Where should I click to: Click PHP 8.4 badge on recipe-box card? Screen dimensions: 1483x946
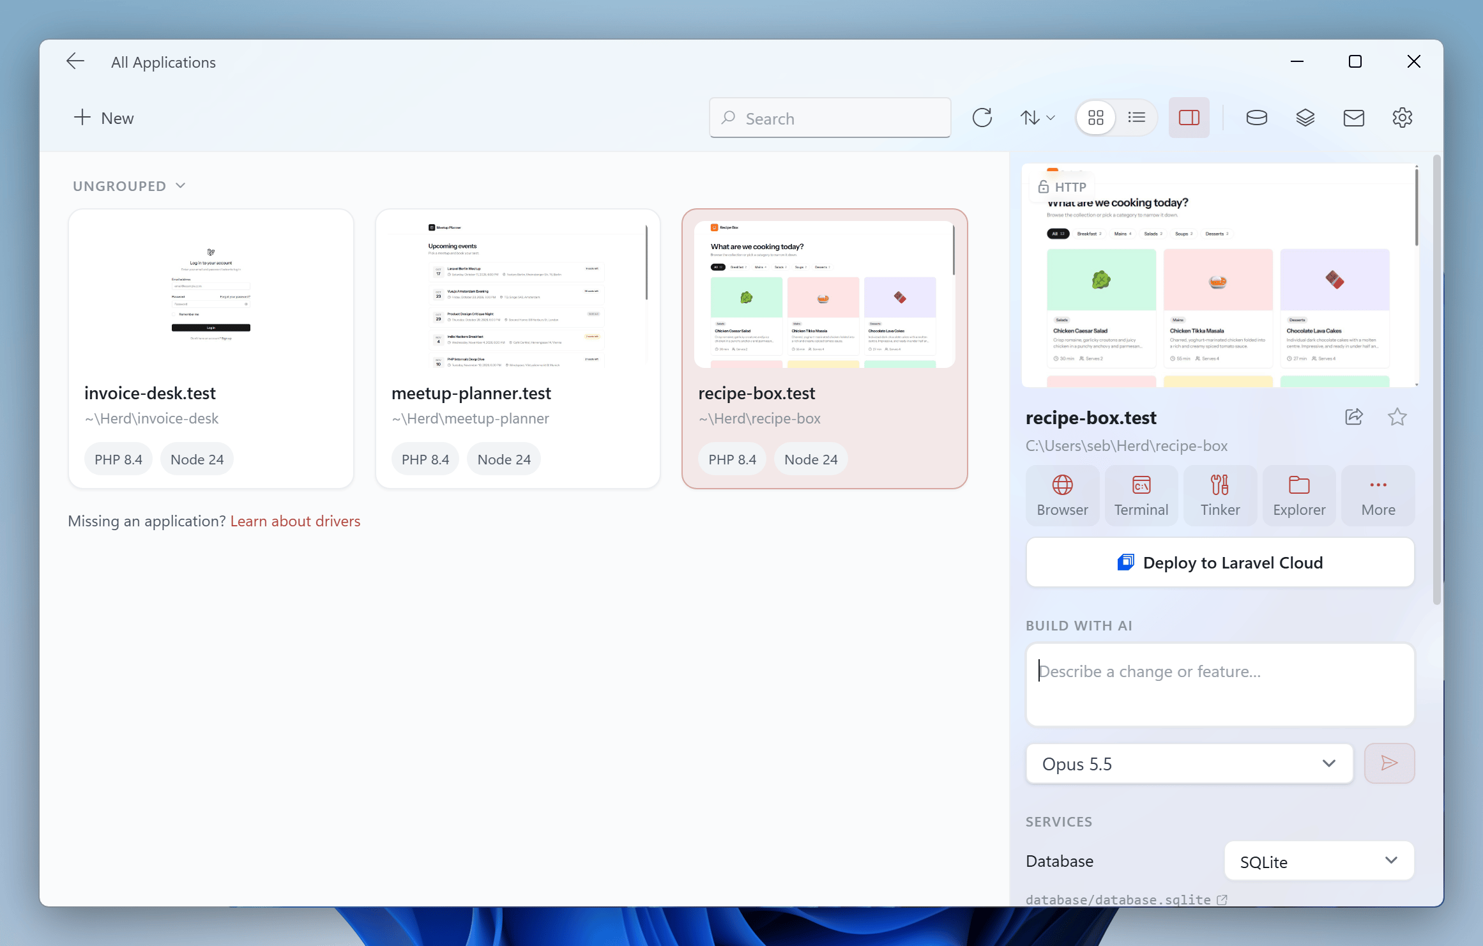point(732,459)
